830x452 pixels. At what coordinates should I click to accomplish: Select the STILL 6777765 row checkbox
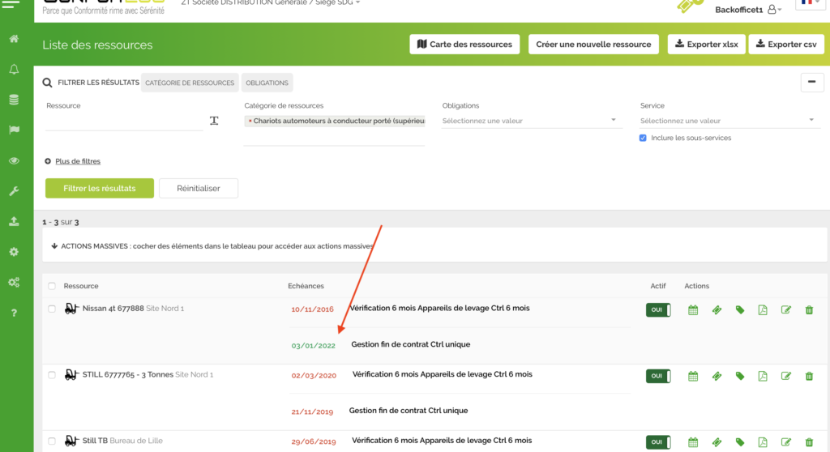click(52, 375)
